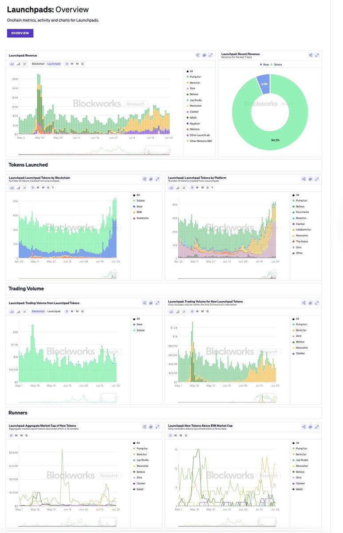The image size is (343, 533).
Task: Share the Launchpad: Recent Revenue donut chart
Action: 311,55
